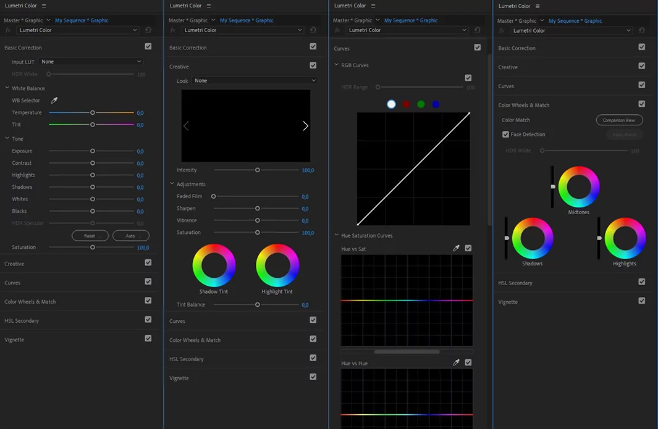
Task: Click the Midtones luminance slider handle
Action: point(553,186)
